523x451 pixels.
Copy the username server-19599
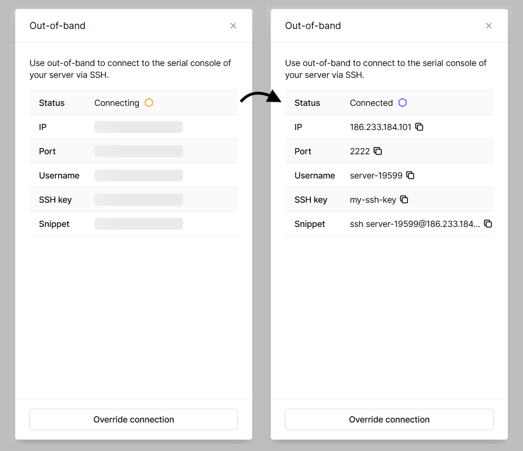tap(410, 175)
